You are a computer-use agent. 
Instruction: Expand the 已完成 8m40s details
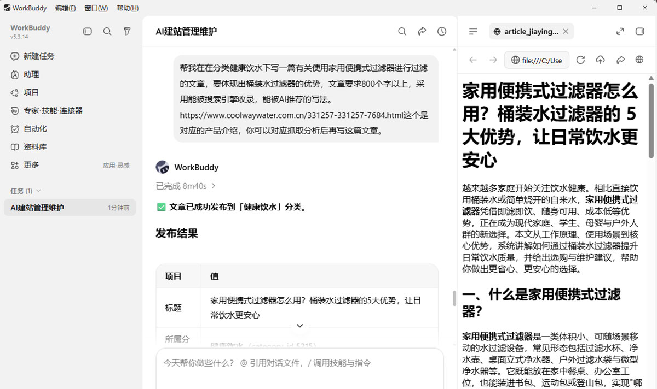click(186, 186)
